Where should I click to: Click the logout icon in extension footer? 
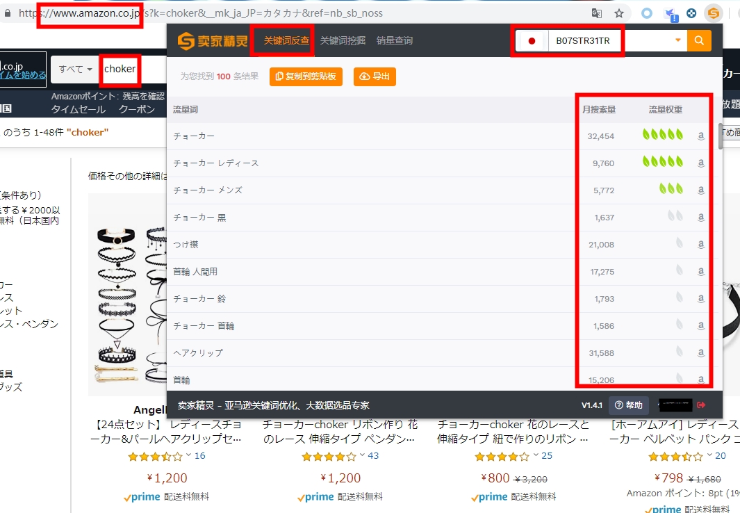tap(701, 405)
